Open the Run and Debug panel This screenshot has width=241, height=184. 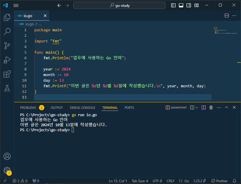(x=6, y=60)
